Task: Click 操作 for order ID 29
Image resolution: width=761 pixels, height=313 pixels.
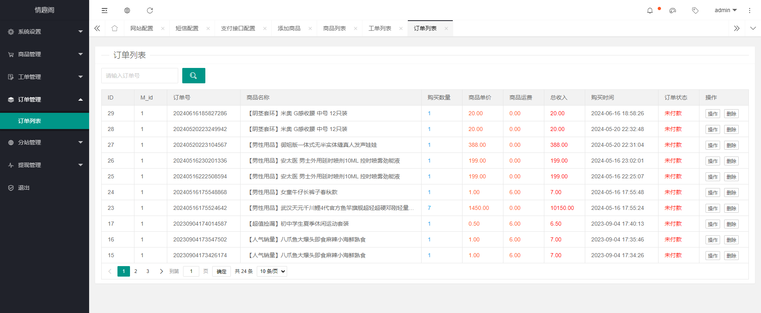Action: (713, 114)
